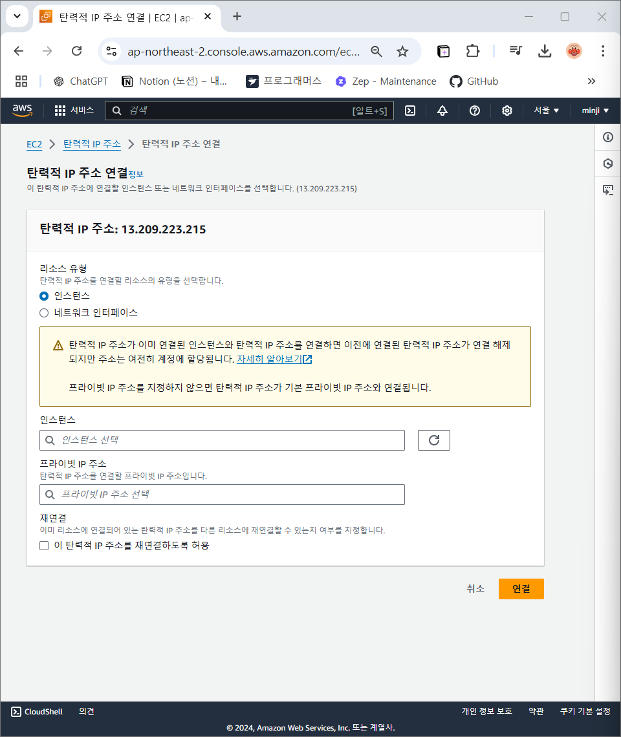Screen dimensions: 621x737
Task: Click the 취소 cancel button
Action: coord(475,588)
